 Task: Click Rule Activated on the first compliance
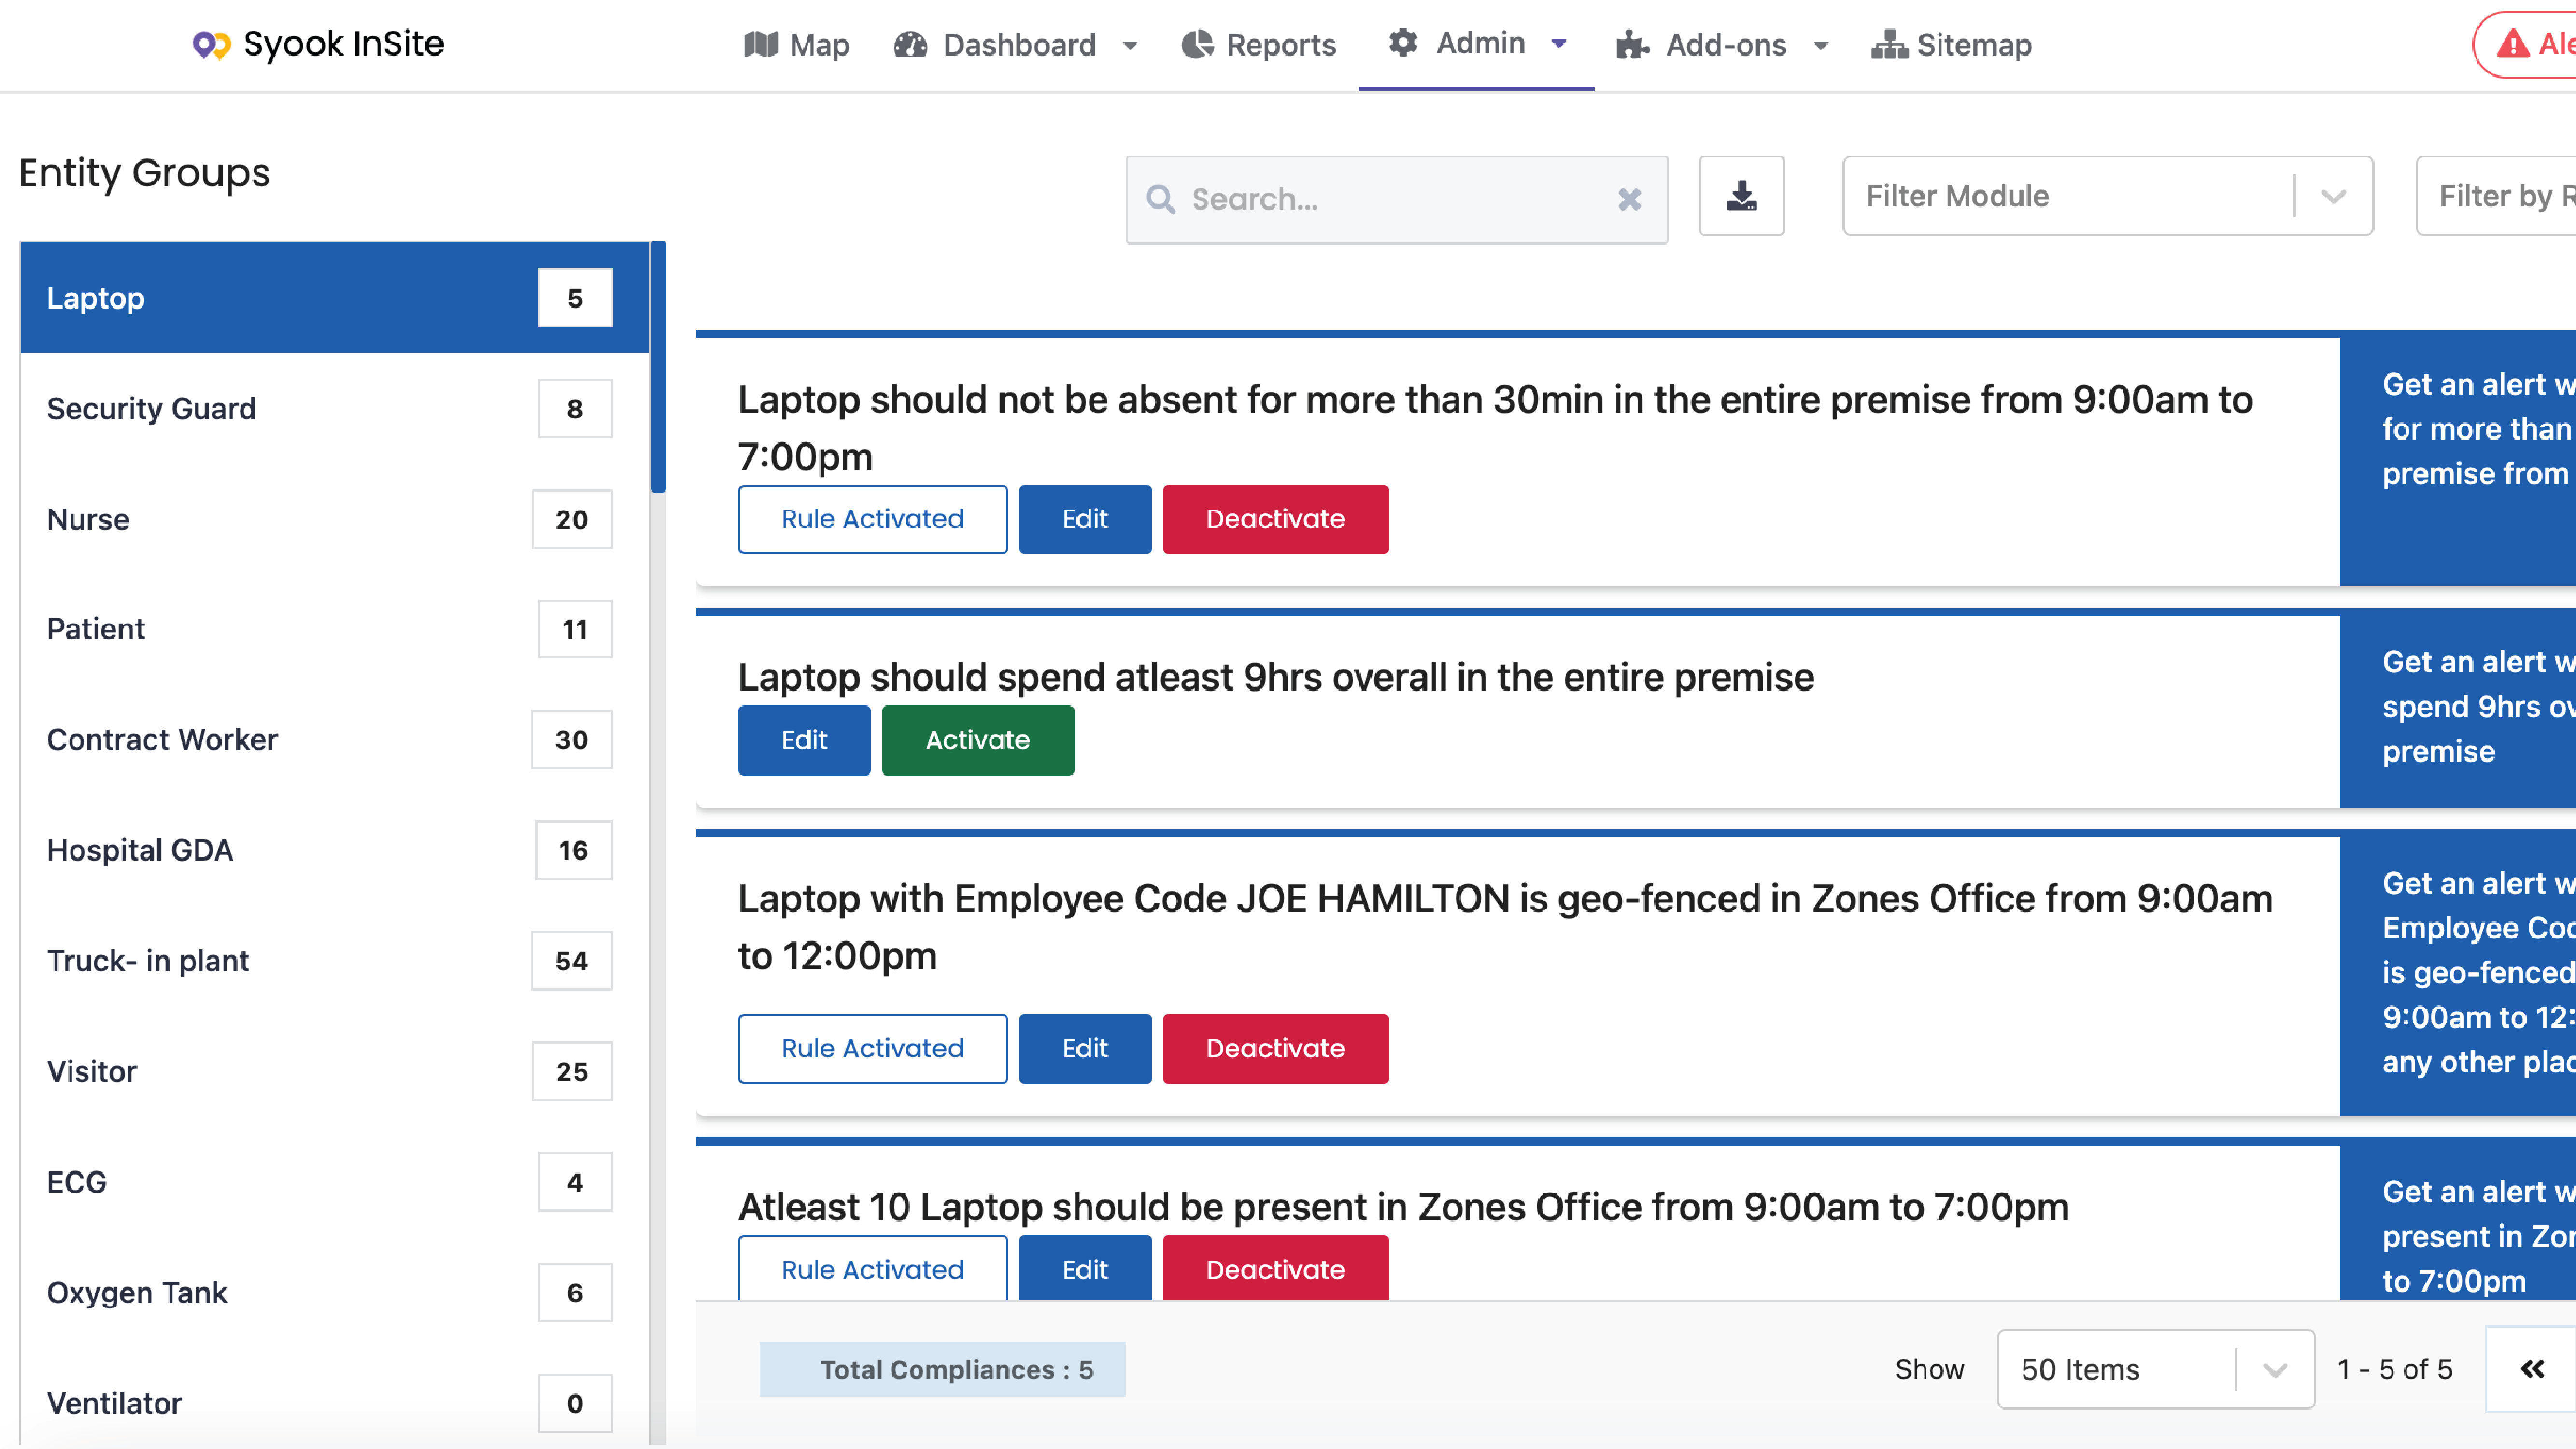click(x=872, y=519)
